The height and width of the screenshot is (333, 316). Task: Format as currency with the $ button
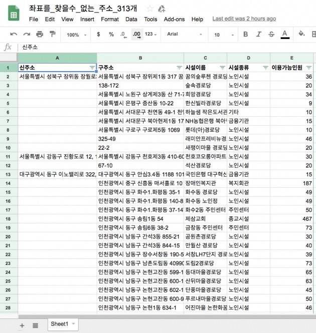[x=98, y=35]
